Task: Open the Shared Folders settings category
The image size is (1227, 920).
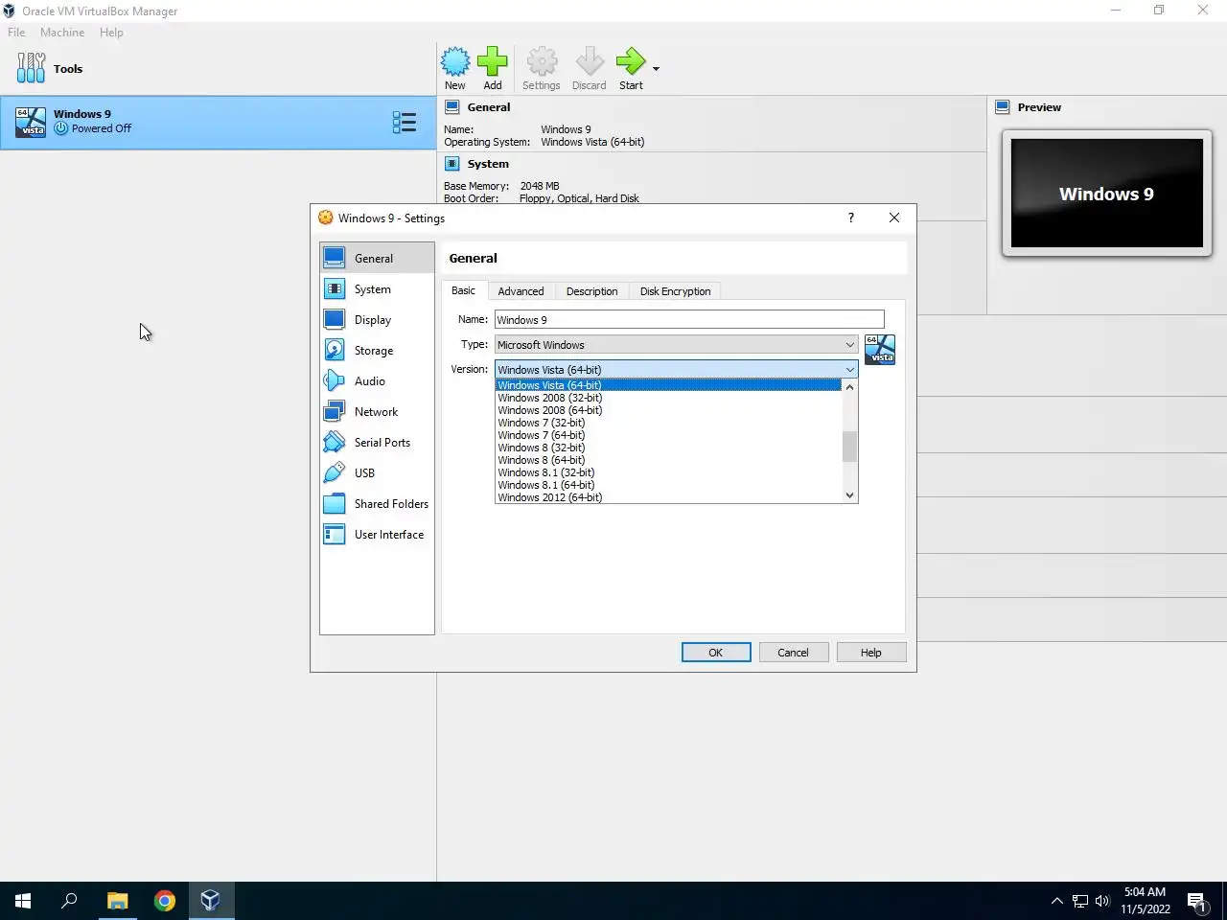Action: click(377, 503)
